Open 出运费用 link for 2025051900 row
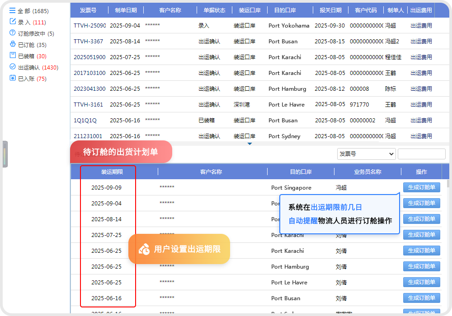The height and width of the screenshot is (316, 452). click(421, 57)
